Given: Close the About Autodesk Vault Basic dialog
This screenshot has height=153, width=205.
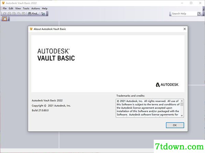Looking at the screenshot, I should pyautogui.click(x=184, y=29).
